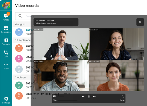Mute the video player speaker icon
This screenshot has width=147, height=106.
pos(54,96)
